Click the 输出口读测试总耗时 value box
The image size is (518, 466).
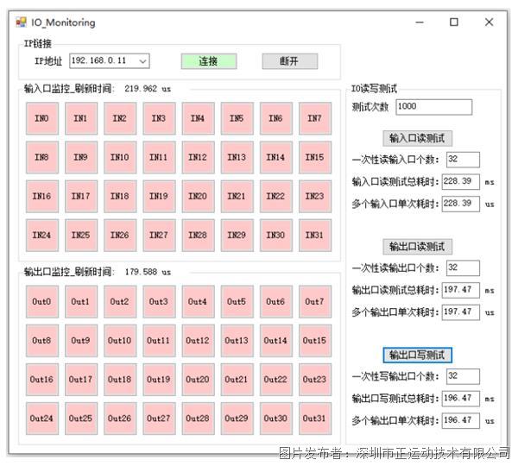[461, 290]
